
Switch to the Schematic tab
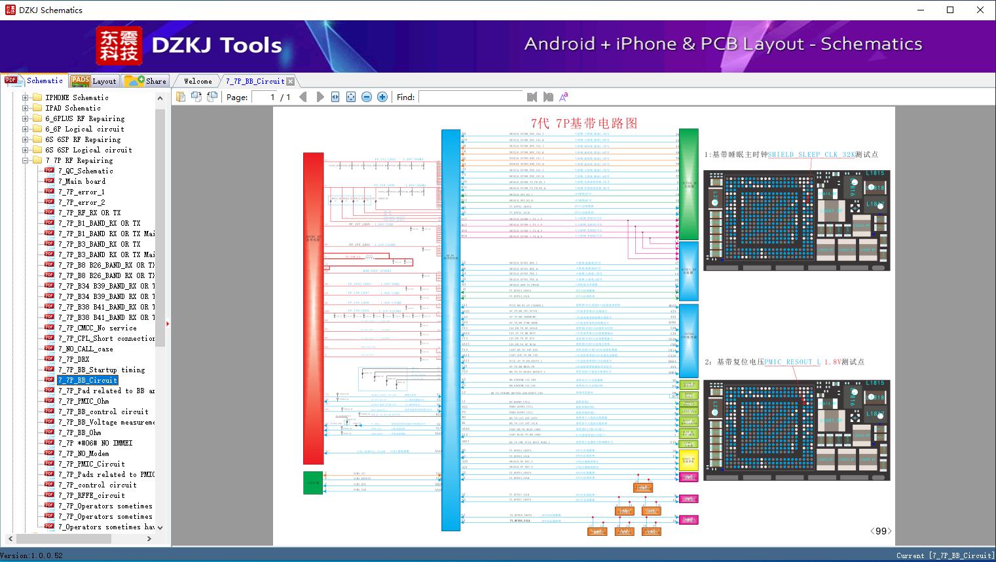click(x=34, y=80)
